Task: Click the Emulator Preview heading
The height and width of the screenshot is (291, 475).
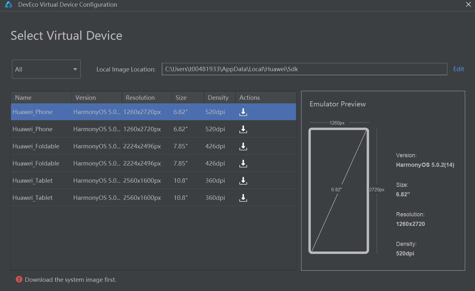Action: (x=337, y=104)
